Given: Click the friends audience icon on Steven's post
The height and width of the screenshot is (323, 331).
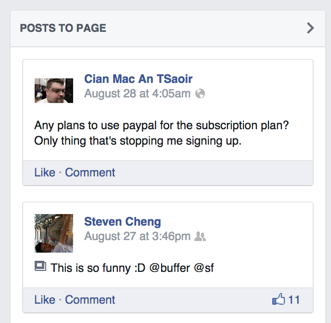Looking at the screenshot, I should (200, 236).
